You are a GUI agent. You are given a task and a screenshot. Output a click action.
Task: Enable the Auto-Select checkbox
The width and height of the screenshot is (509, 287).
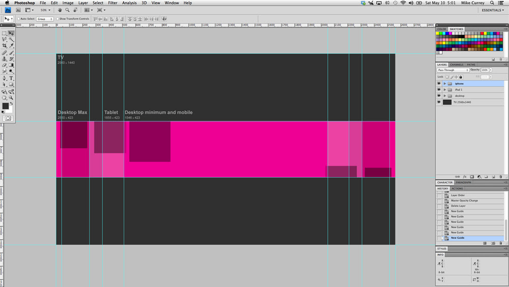point(18,19)
